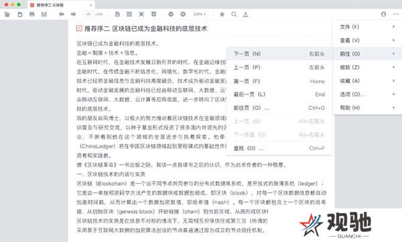Choose 第一页 (F) in the submenu
The width and height of the screenshot is (402, 242).
coord(279,81)
